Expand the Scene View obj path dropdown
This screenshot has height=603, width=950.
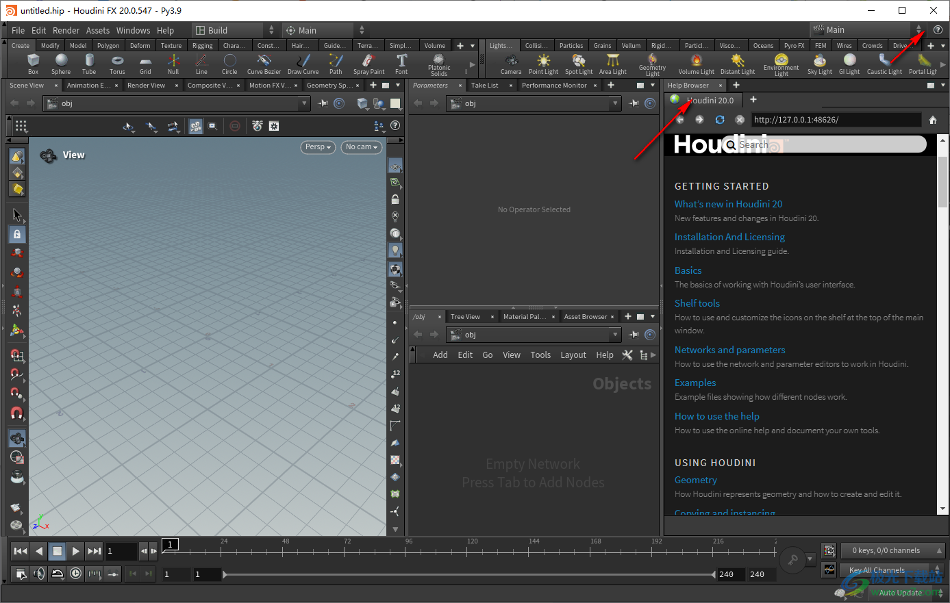[305, 103]
